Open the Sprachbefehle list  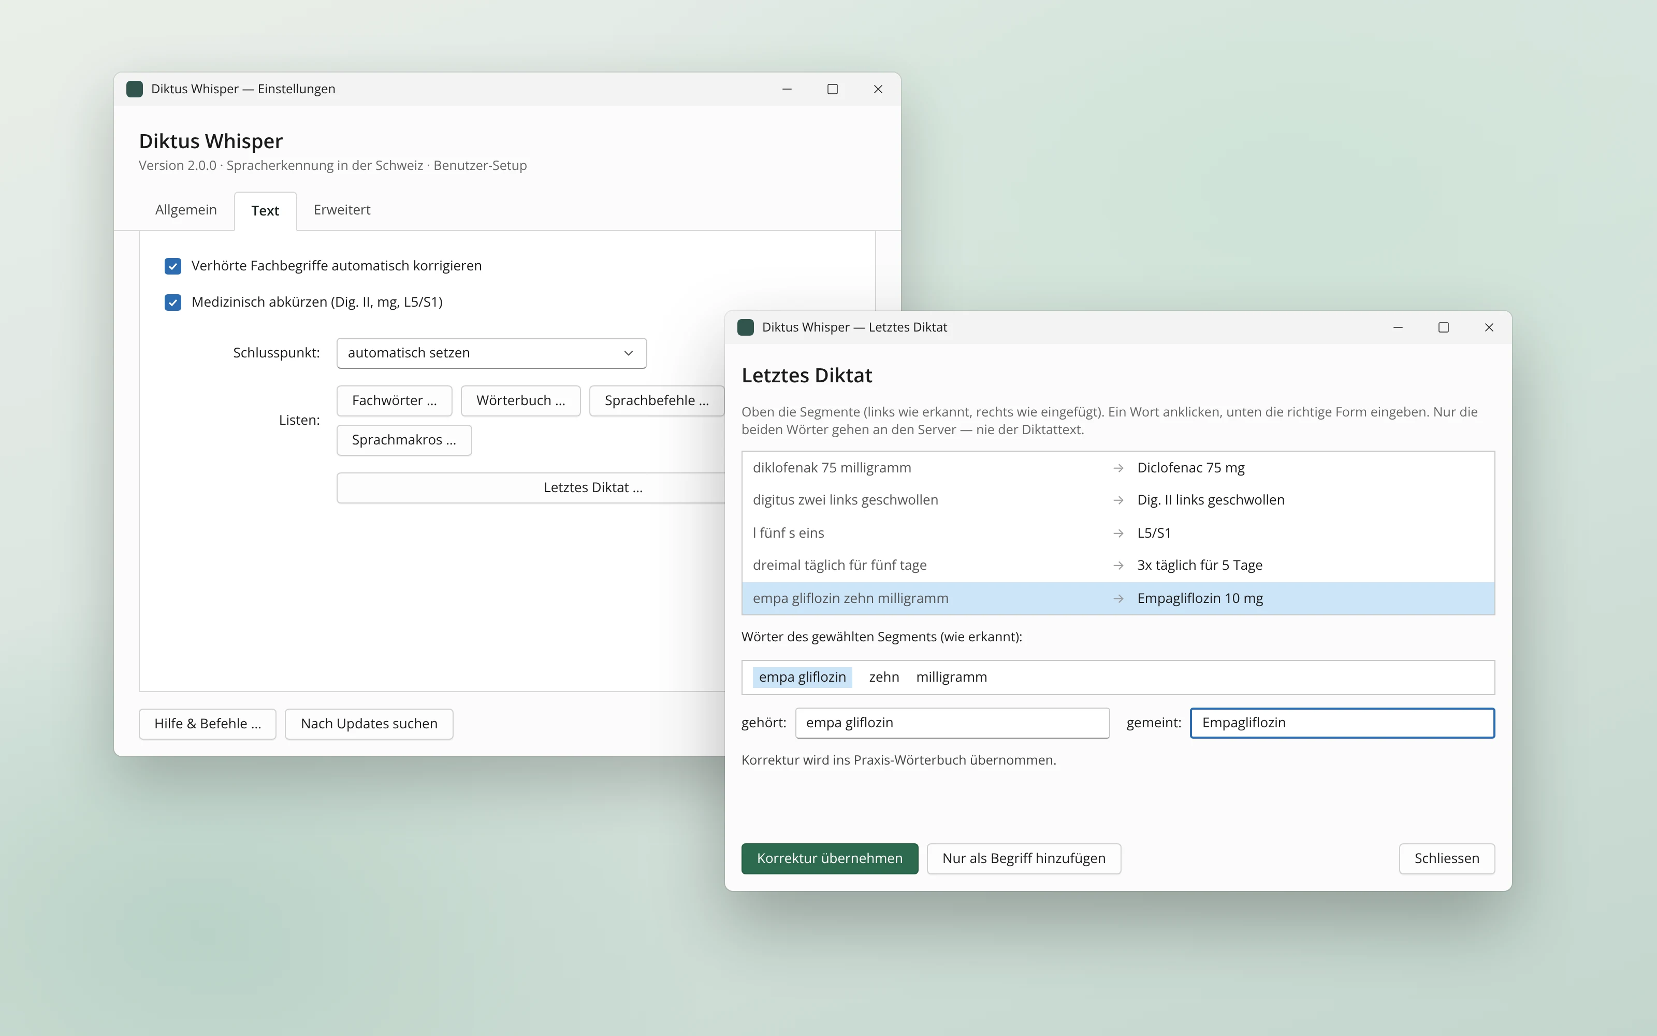click(x=657, y=401)
